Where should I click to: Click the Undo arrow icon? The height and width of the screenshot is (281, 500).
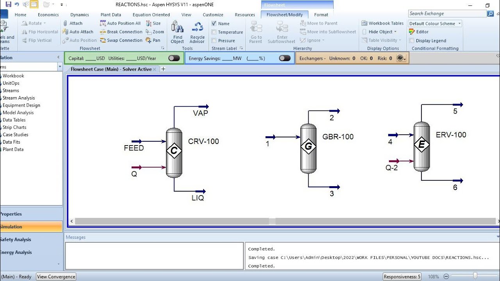(17, 5)
